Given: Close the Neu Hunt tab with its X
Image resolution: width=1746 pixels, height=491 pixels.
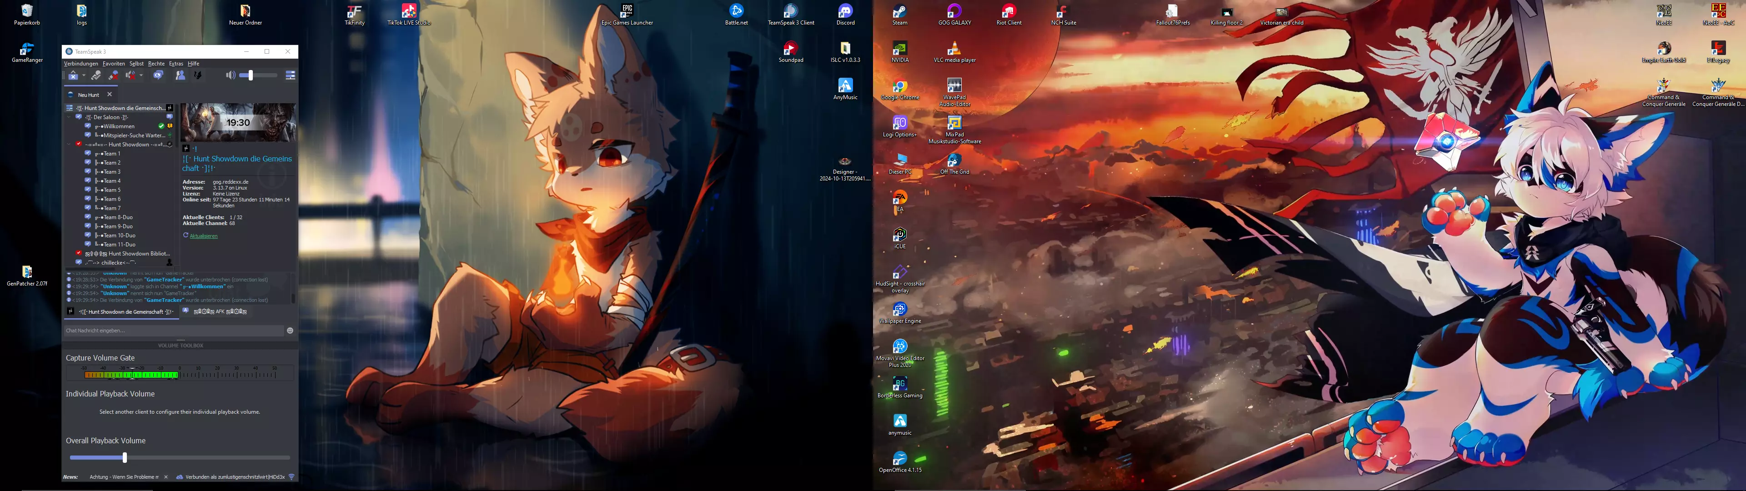Looking at the screenshot, I should pyautogui.click(x=110, y=94).
